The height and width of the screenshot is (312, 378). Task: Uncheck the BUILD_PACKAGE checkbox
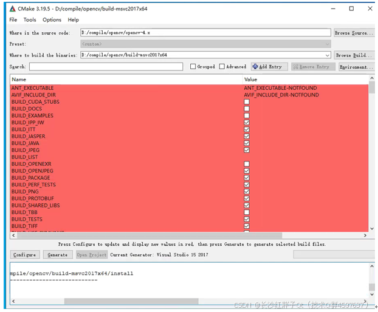tap(247, 178)
